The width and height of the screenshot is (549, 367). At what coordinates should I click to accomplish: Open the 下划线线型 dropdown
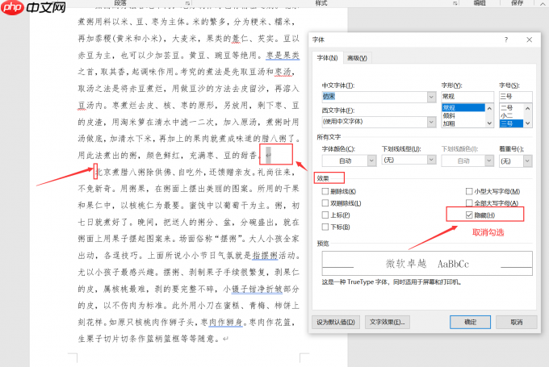point(409,161)
